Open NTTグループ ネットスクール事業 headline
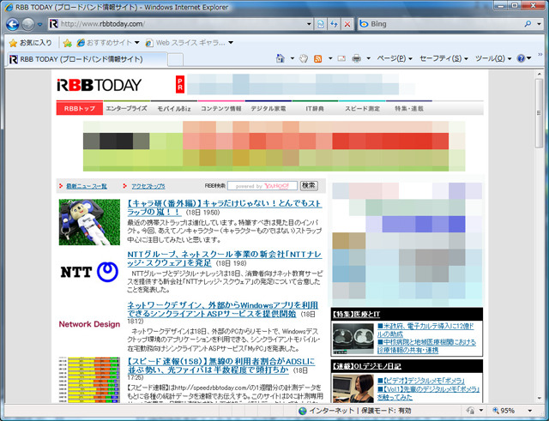 (x=224, y=259)
